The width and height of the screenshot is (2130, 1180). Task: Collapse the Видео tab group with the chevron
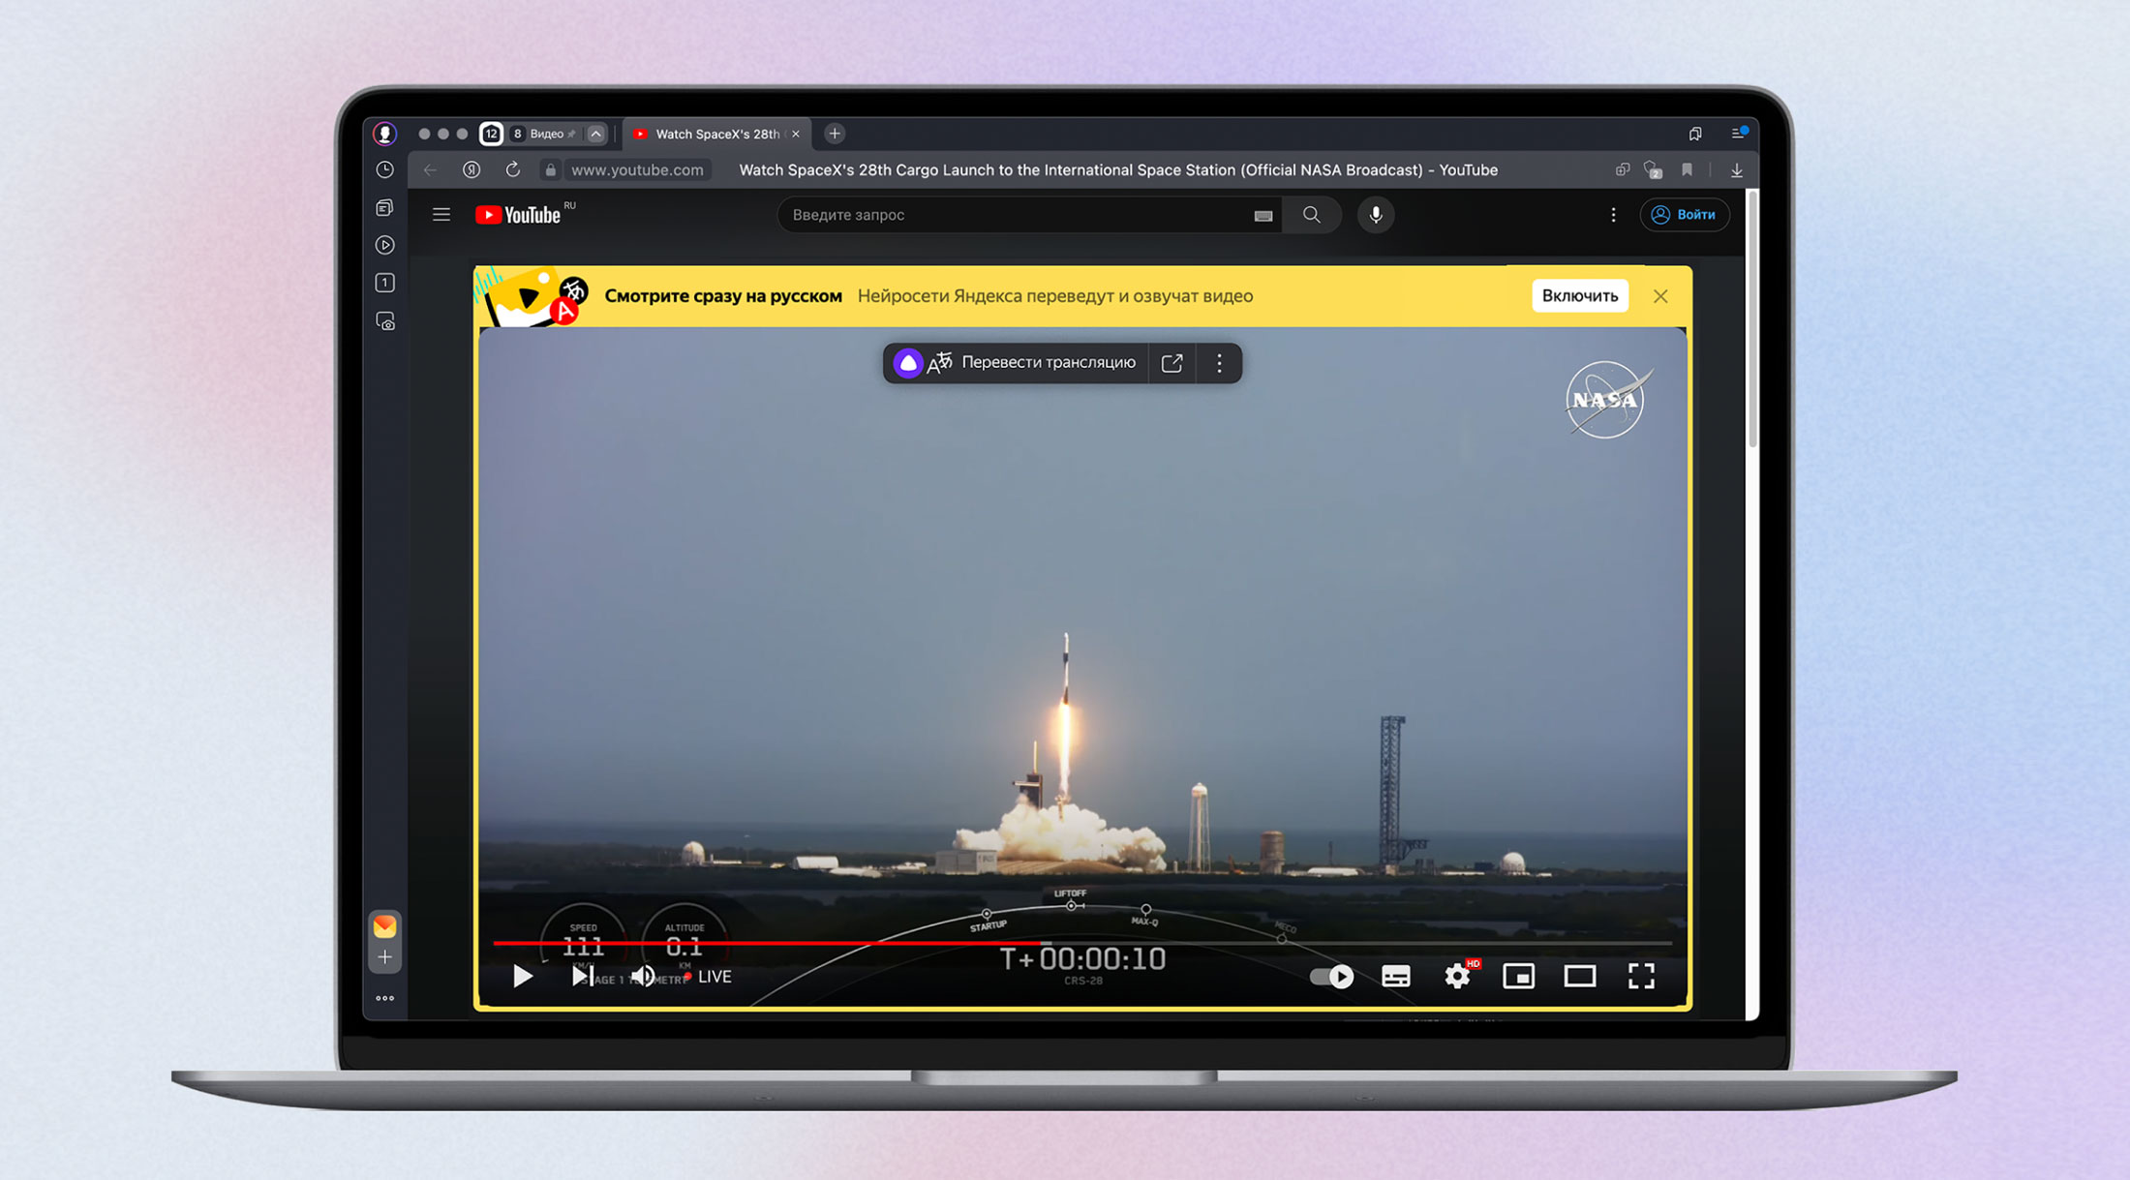[596, 134]
